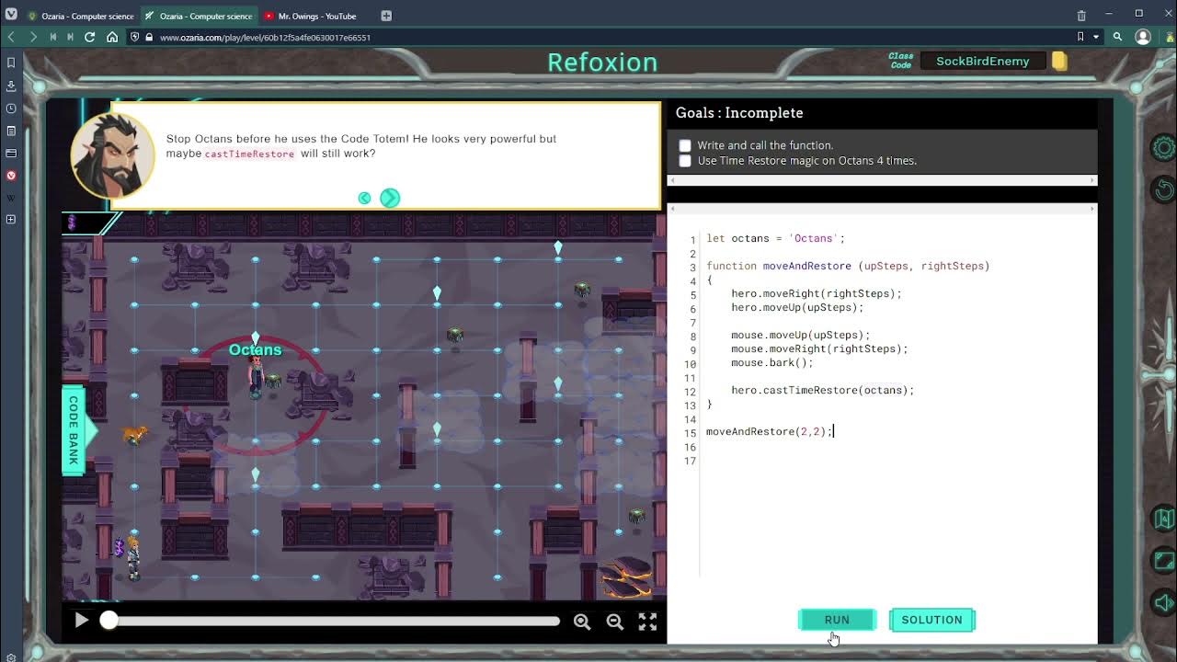Image resolution: width=1177 pixels, height=662 pixels.
Task: Open new tab with plus button
Action: pyautogui.click(x=386, y=16)
